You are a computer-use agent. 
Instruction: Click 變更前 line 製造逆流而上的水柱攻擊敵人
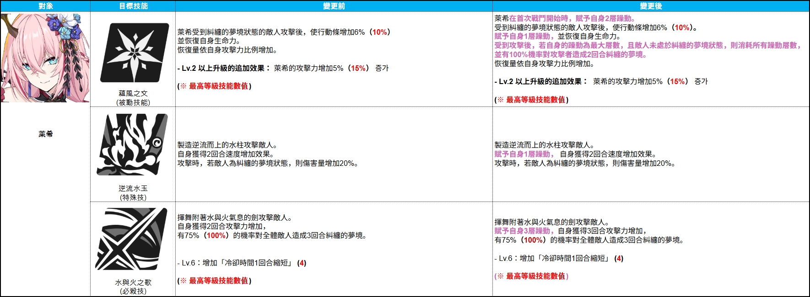click(227, 145)
